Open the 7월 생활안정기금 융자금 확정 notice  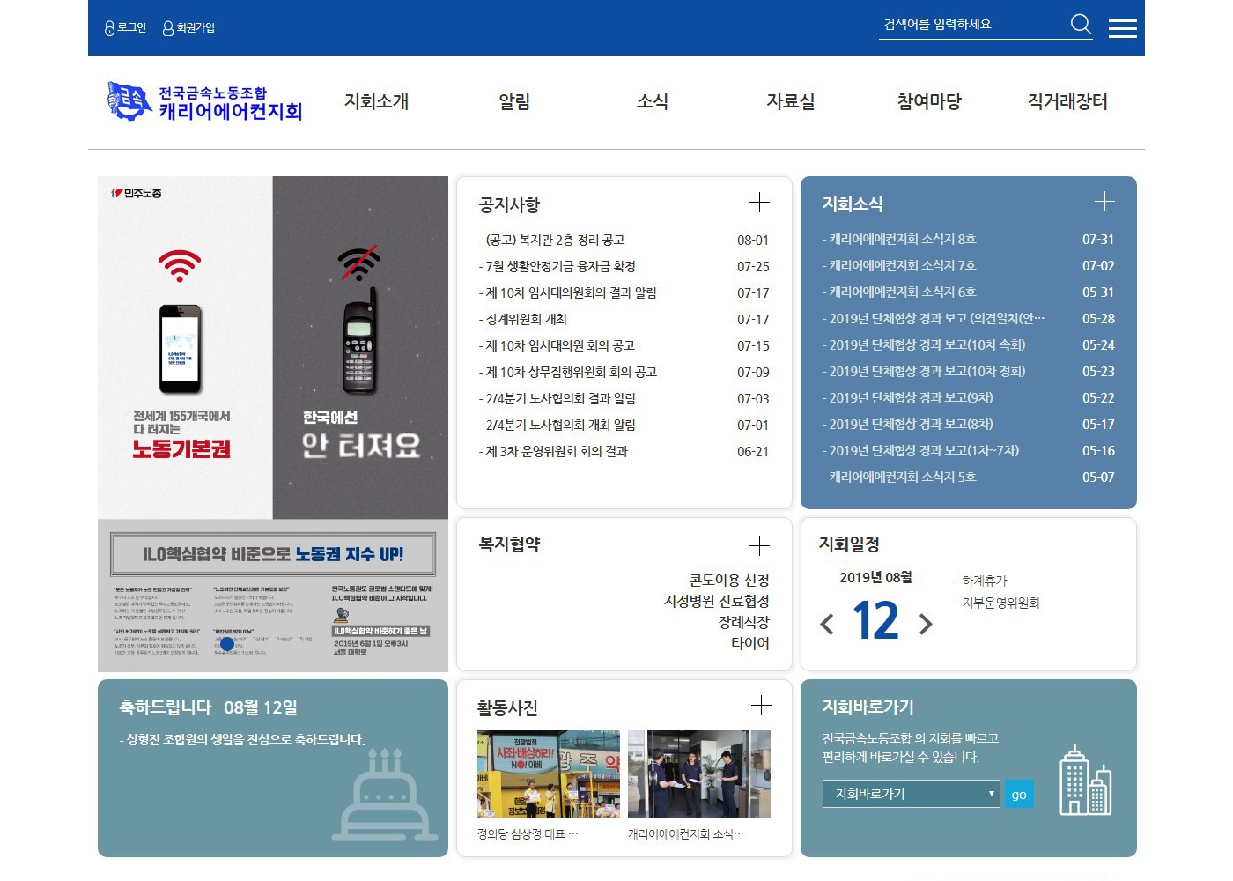[x=560, y=266]
